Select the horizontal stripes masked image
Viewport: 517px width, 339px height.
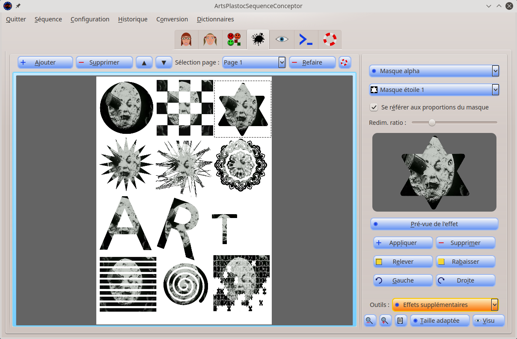pos(128,284)
